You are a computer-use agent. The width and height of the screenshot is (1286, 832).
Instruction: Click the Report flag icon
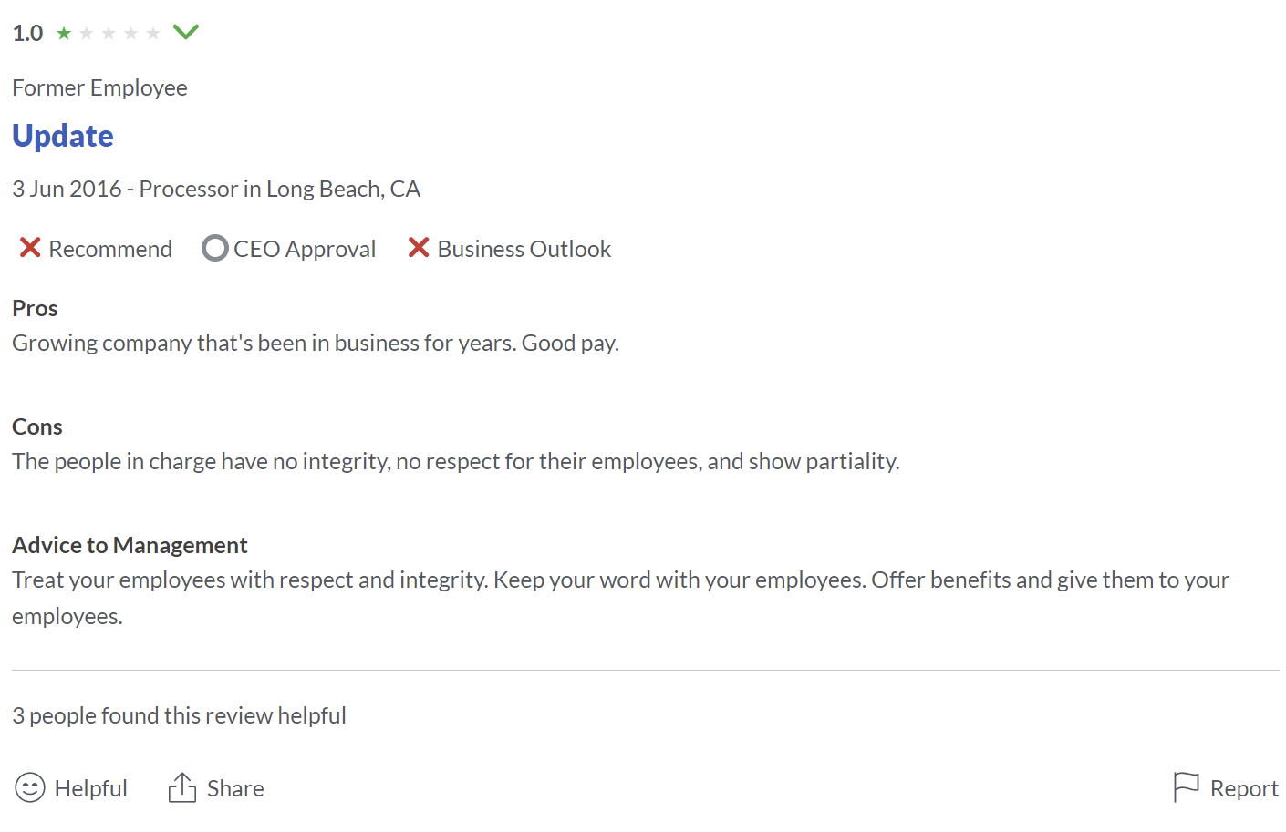click(x=1186, y=786)
